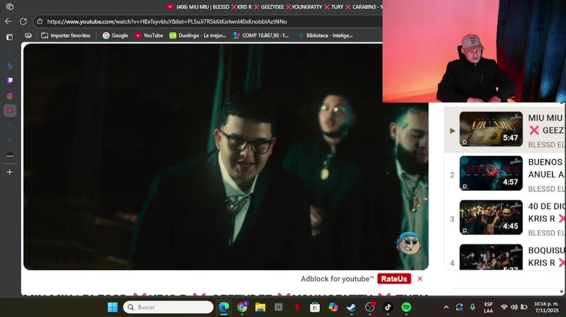
Task: Open BOQUISUCIA playlist thumbnail
Action: [x=491, y=257]
